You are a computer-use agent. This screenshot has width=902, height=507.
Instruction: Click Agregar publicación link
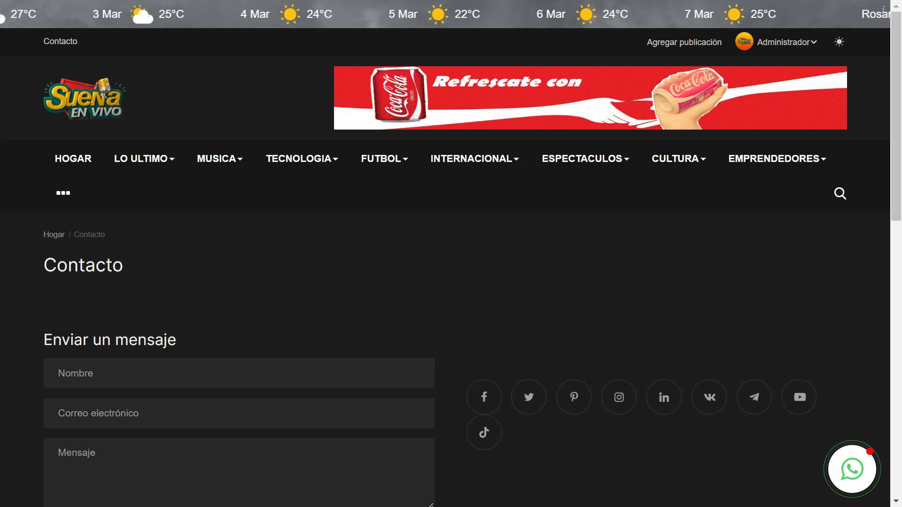pyautogui.click(x=684, y=42)
